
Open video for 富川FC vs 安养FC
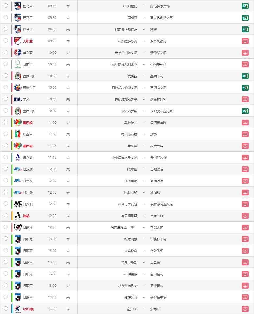pyautogui.click(x=245, y=309)
